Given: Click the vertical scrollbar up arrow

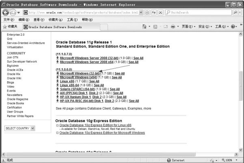Looking at the screenshot, I should click(x=241, y=34).
